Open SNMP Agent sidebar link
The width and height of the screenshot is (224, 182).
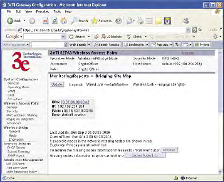pyautogui.click(x=16, y=155)
